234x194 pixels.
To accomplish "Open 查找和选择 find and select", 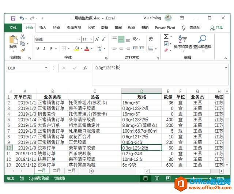I will pyautogui.click(x=202, y=43).
